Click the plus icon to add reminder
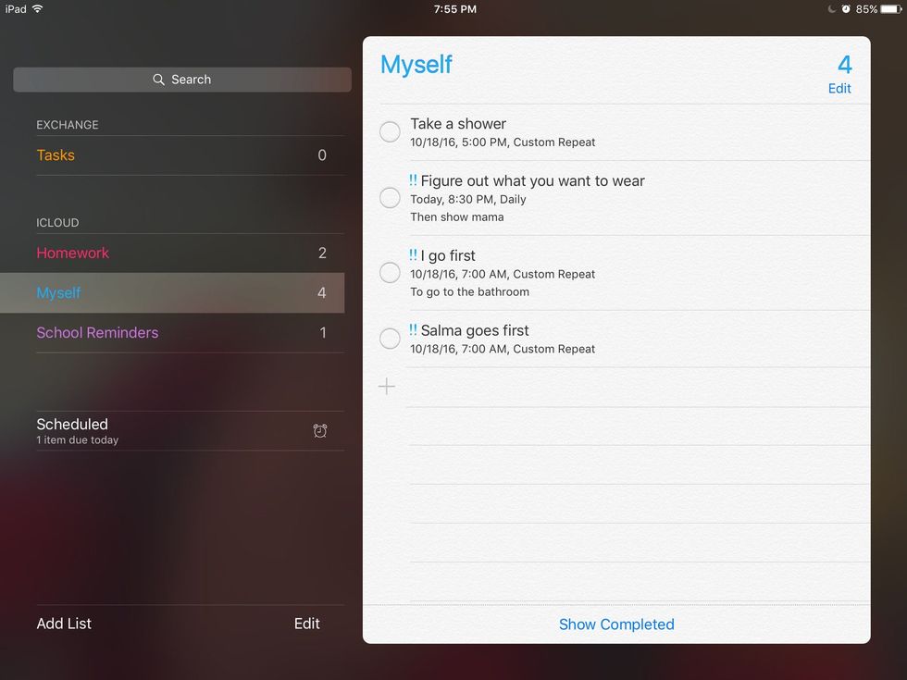 [x=387, y=387]
